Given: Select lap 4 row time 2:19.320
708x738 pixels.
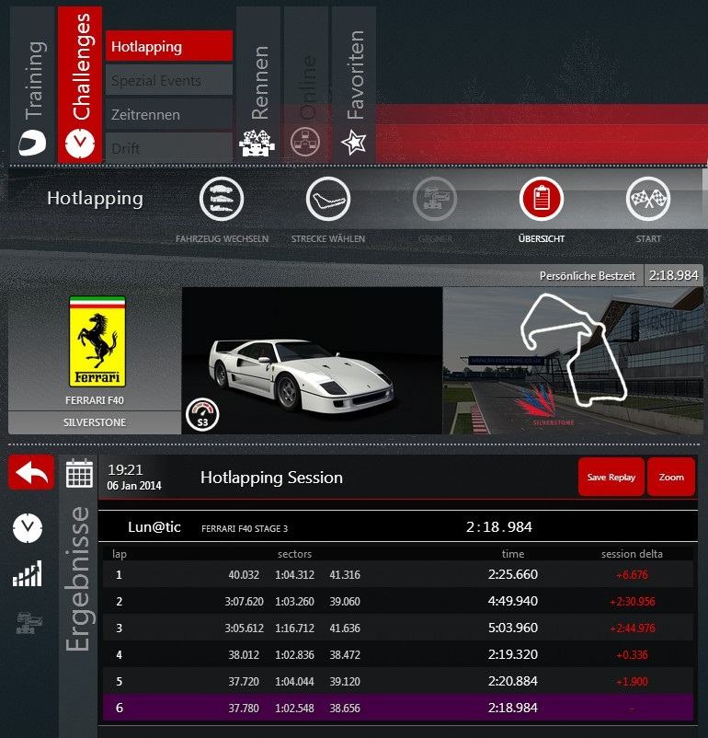Looking at the screenshot, I should coord(513,654).
